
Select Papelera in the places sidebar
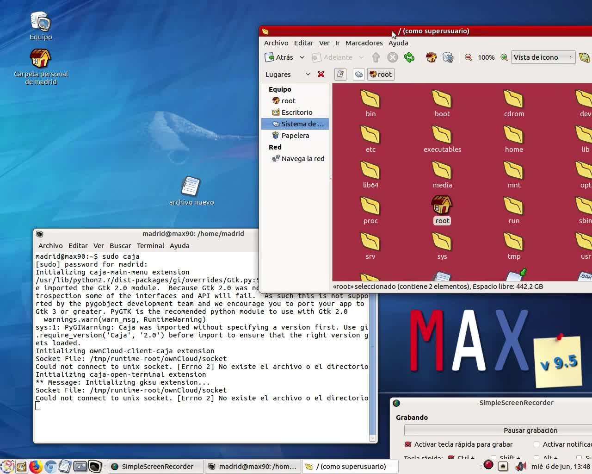(295, 136)
